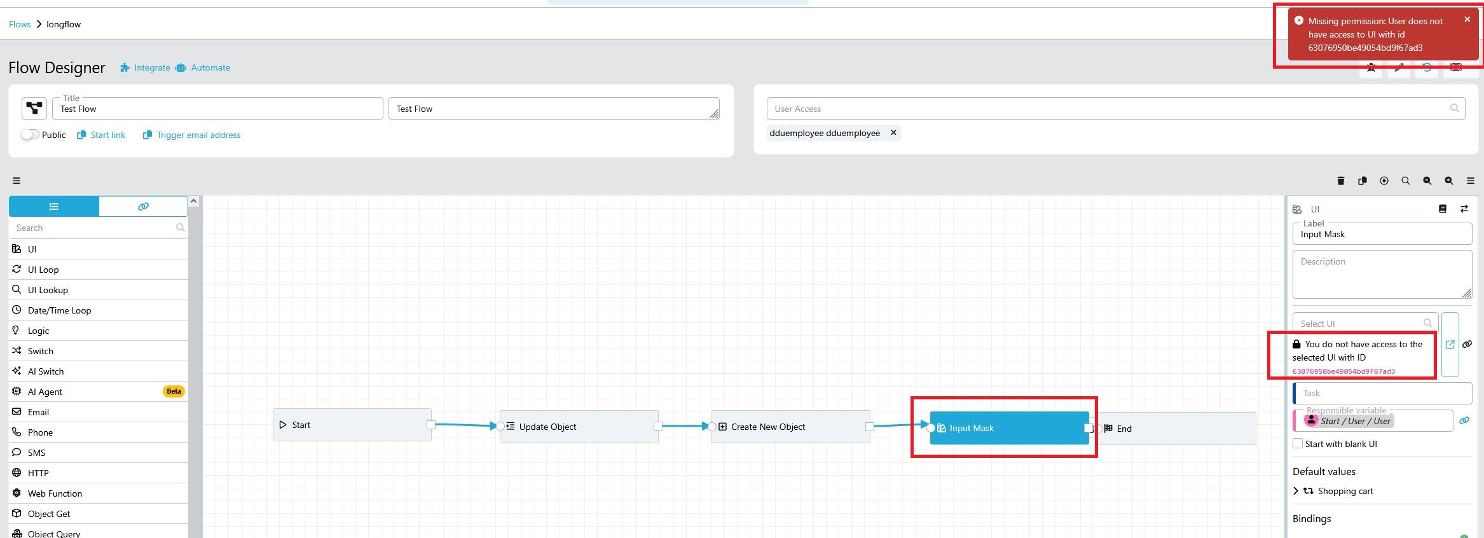1484x538 pixels.
Task: Select the End node
Action: point(1176,429)
